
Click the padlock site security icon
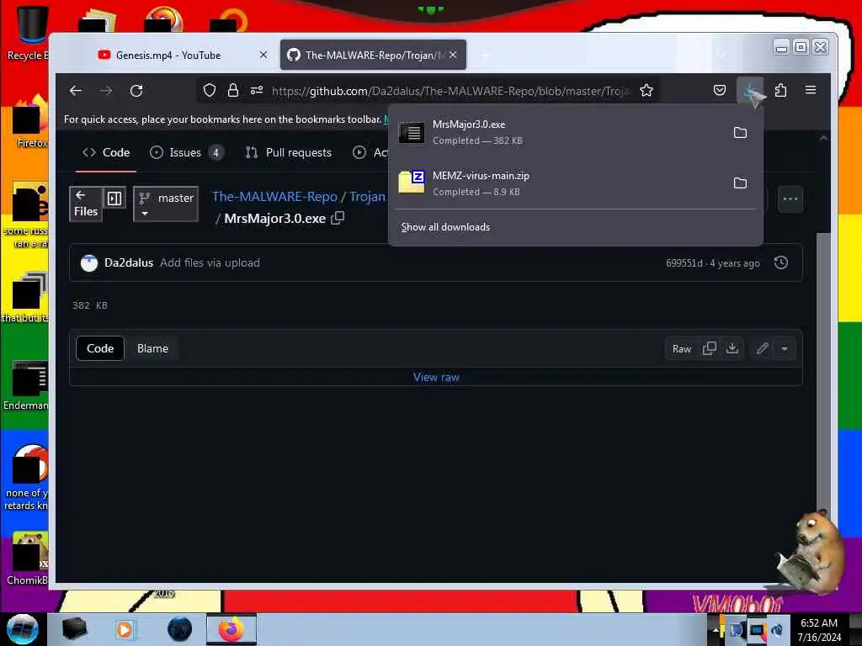[x=233, y=90]
